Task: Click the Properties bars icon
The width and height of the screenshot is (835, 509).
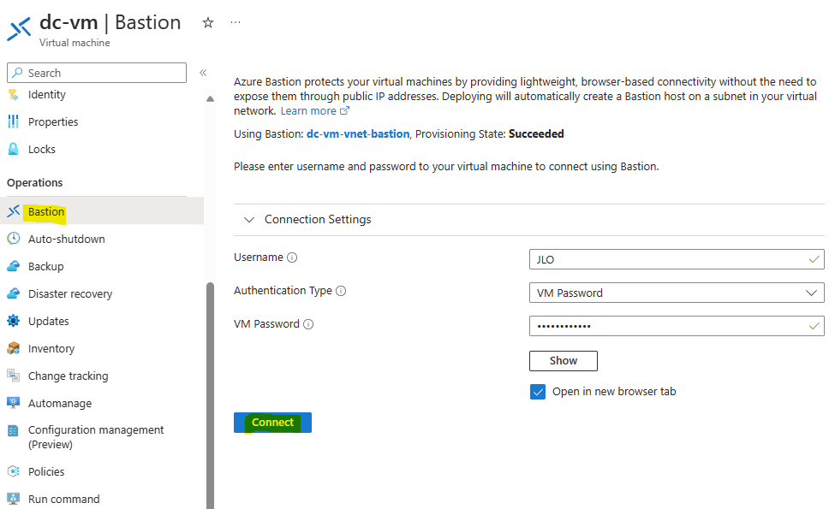Action: point(14,121)
